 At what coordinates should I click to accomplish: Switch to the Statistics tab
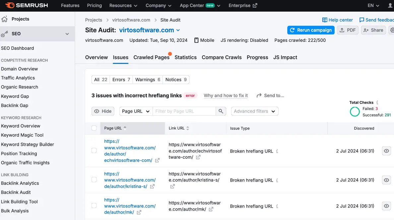[186, 58]
